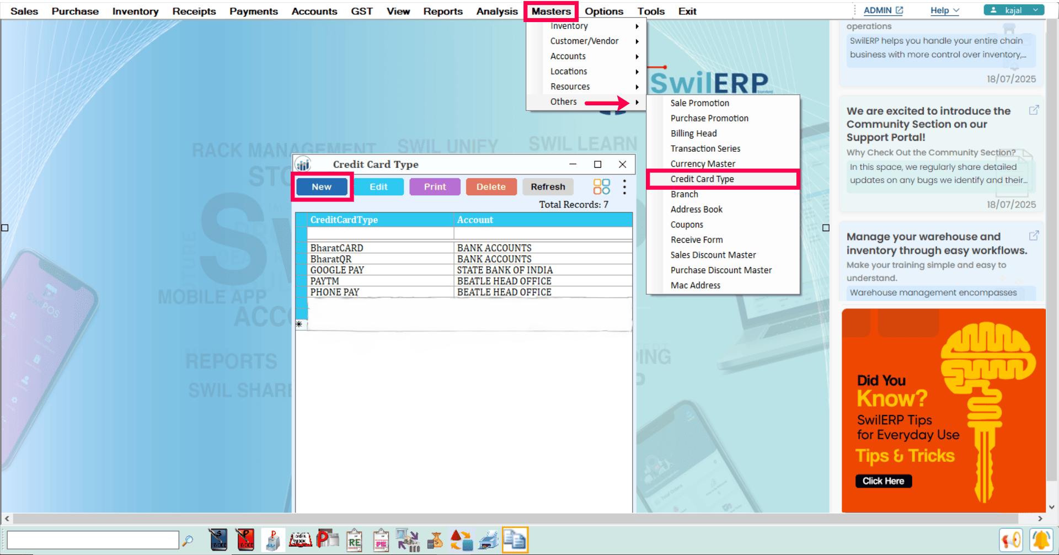1059x555 pixels.
Task: Select Mac Address menu entry
Action: point(723,285)
